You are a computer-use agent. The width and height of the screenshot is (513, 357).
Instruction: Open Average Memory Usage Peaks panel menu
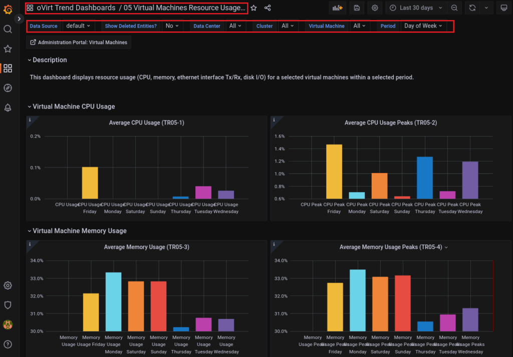click(446, 247)
